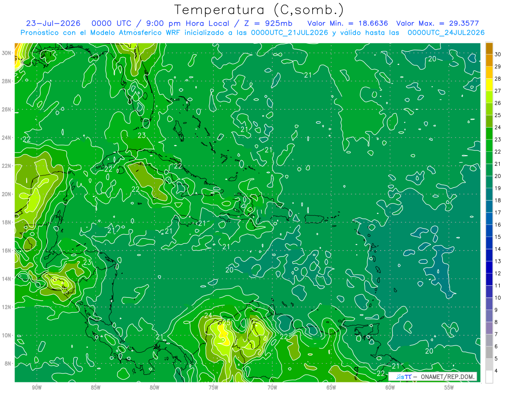509x393 pixels.
Task: Click the color scale label "4"
Action: pyautogui.click(x=496, y=371)
